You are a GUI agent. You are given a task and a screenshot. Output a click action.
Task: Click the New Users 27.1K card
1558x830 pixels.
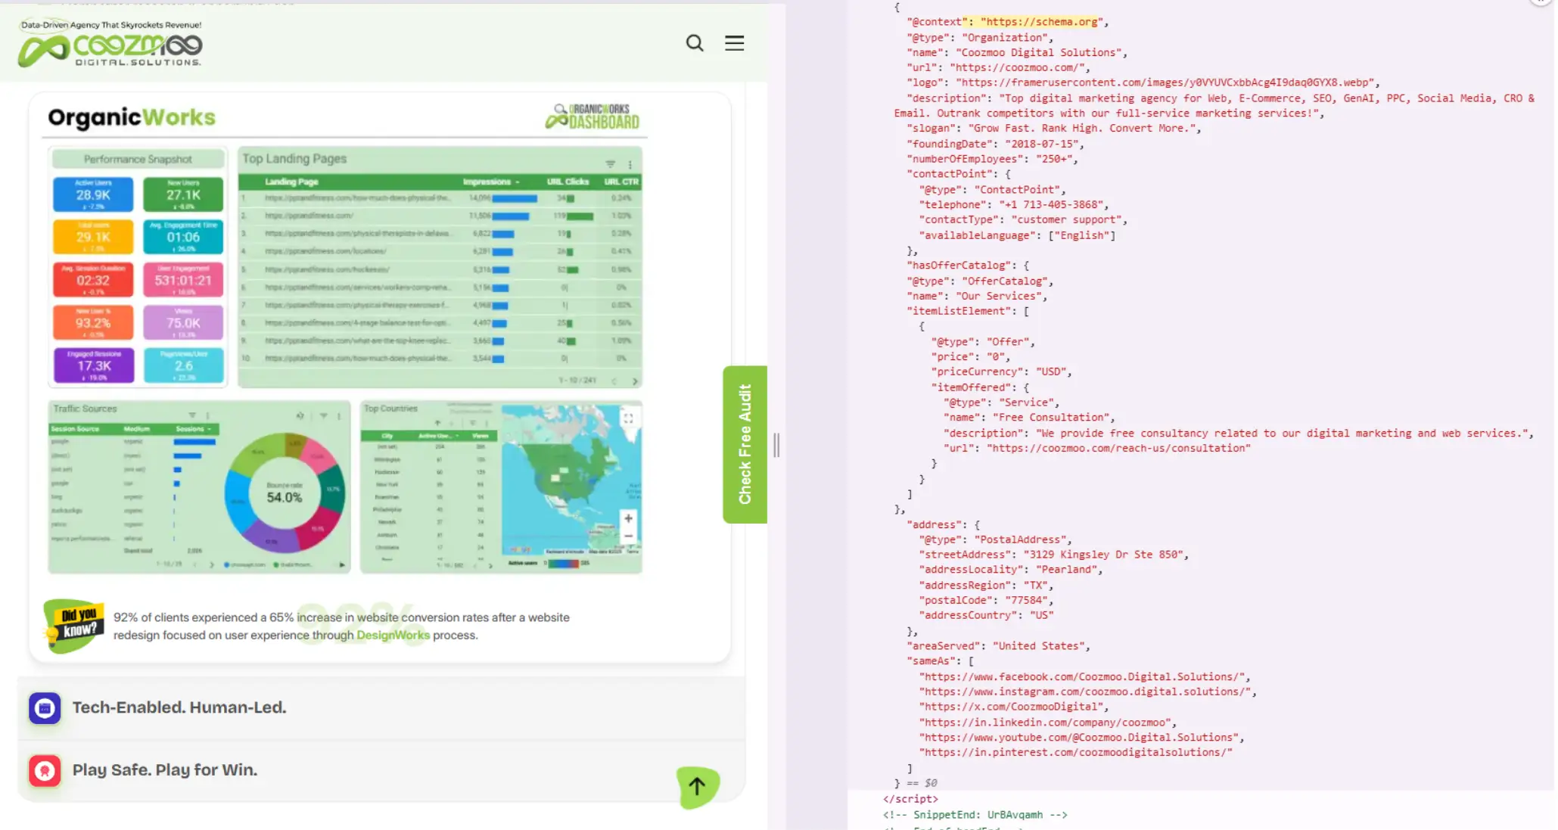tap(183, 194)
